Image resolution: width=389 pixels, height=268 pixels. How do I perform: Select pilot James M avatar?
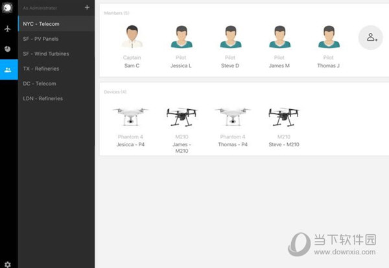coord(280,37)
